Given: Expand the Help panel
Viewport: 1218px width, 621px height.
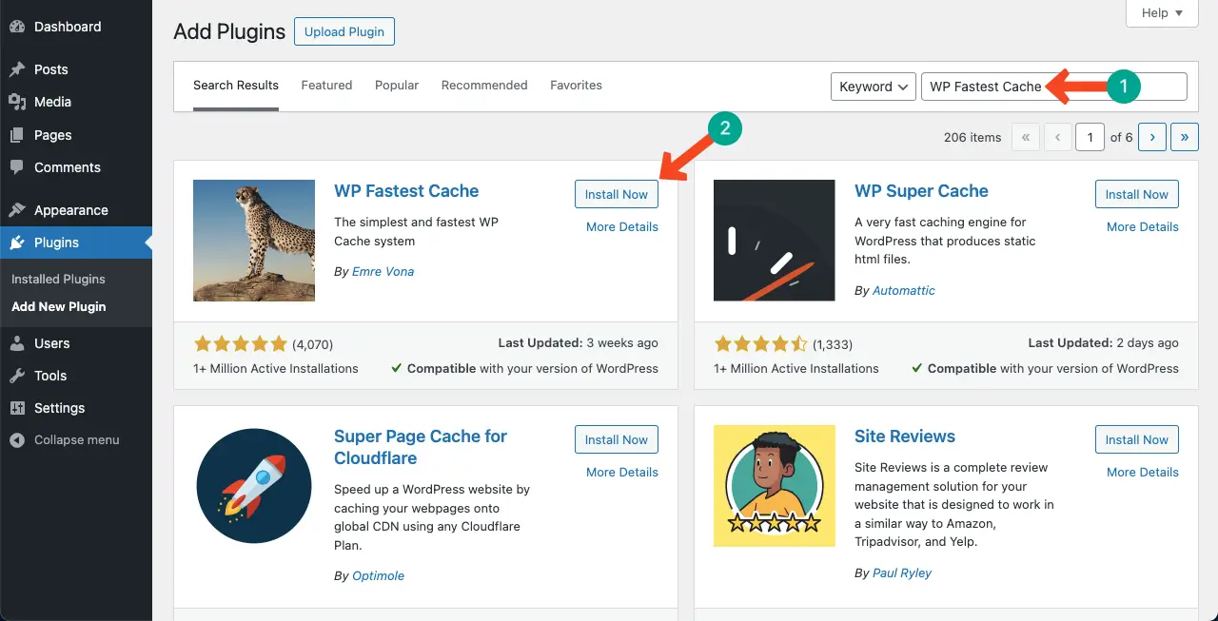Looking at the screenshot, I should (x=1162, y=13).
